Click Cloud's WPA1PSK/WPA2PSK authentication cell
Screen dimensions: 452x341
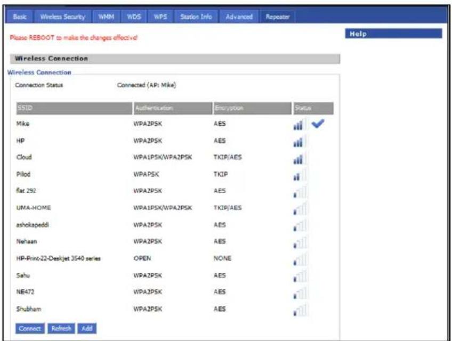pos(163,157)
